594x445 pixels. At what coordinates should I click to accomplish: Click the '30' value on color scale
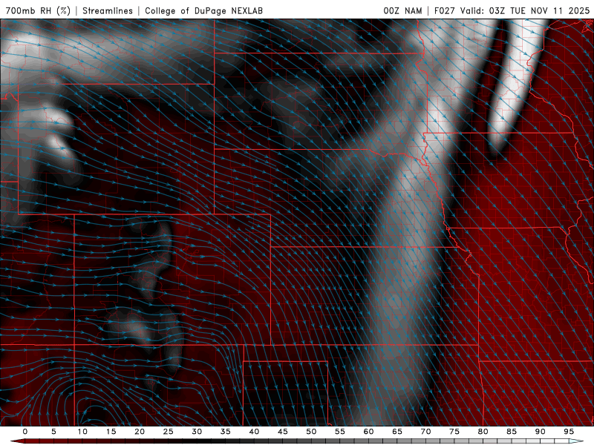pos(197,432)
